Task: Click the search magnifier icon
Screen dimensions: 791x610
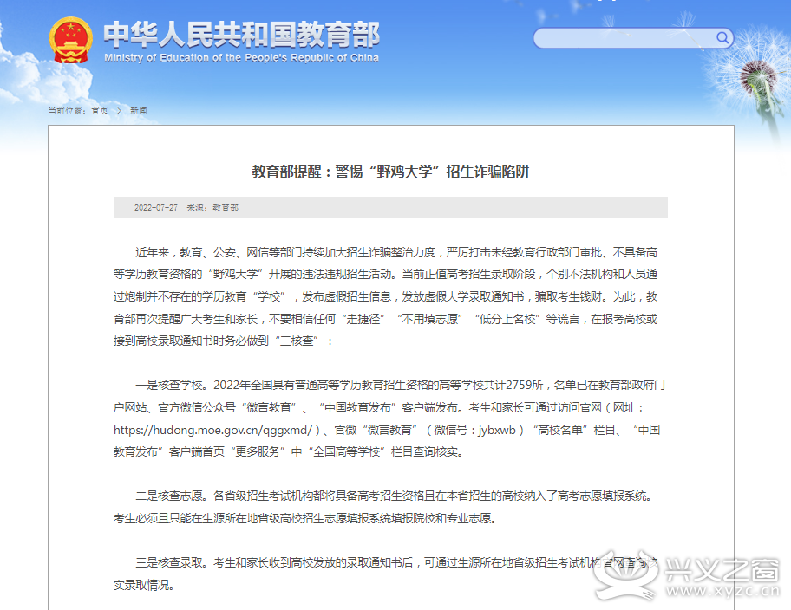Action: (722, 38)
